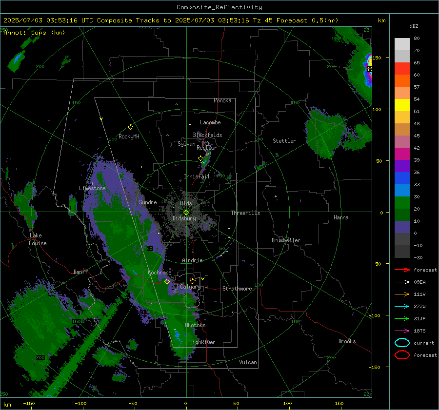Viewport: 439px width, 410px height.
Task: Click the 65 dBZ red color swatch
Action: click(402, 69)
